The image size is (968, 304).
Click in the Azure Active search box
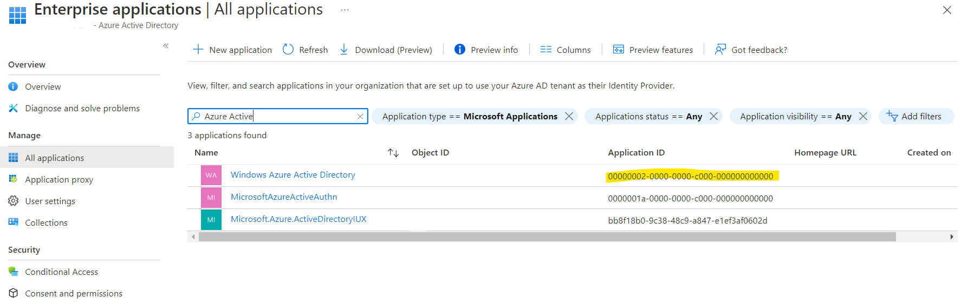click(278, 116)
